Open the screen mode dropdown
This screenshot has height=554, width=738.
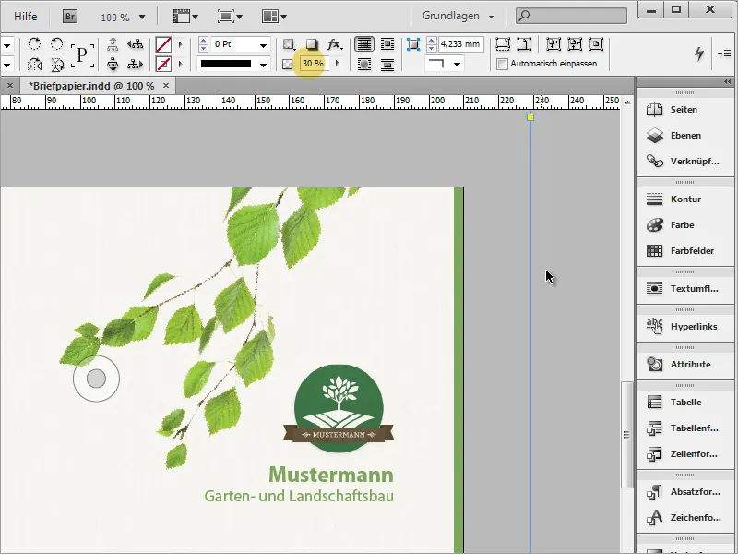[x=230, y=17]
